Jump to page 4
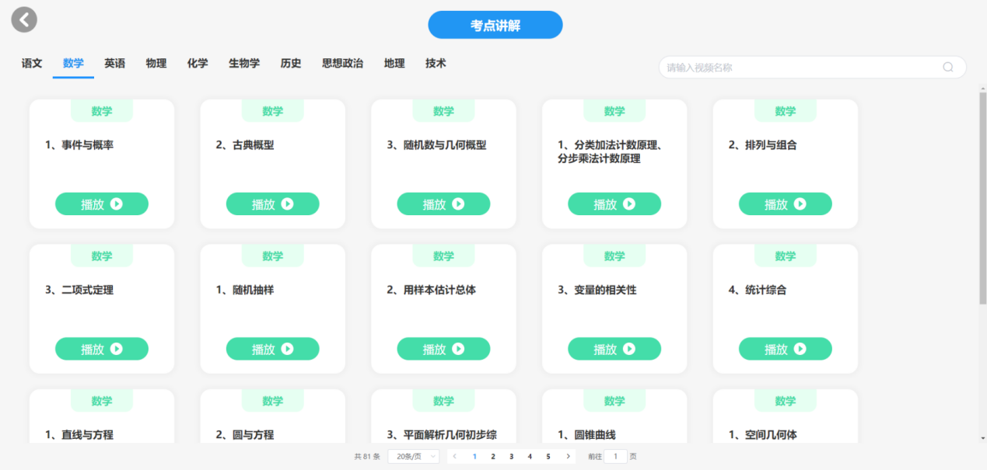The width and height of the screenshot is (987, 470). (530, 457)
